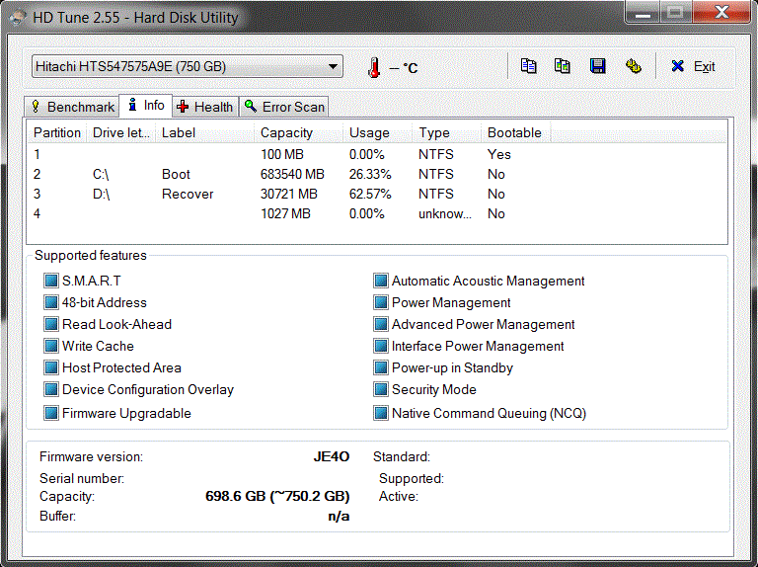The height and width of the screenshot is (567, 758).
Task: Select partition row with 100 MB capacity
Action: 377,154
